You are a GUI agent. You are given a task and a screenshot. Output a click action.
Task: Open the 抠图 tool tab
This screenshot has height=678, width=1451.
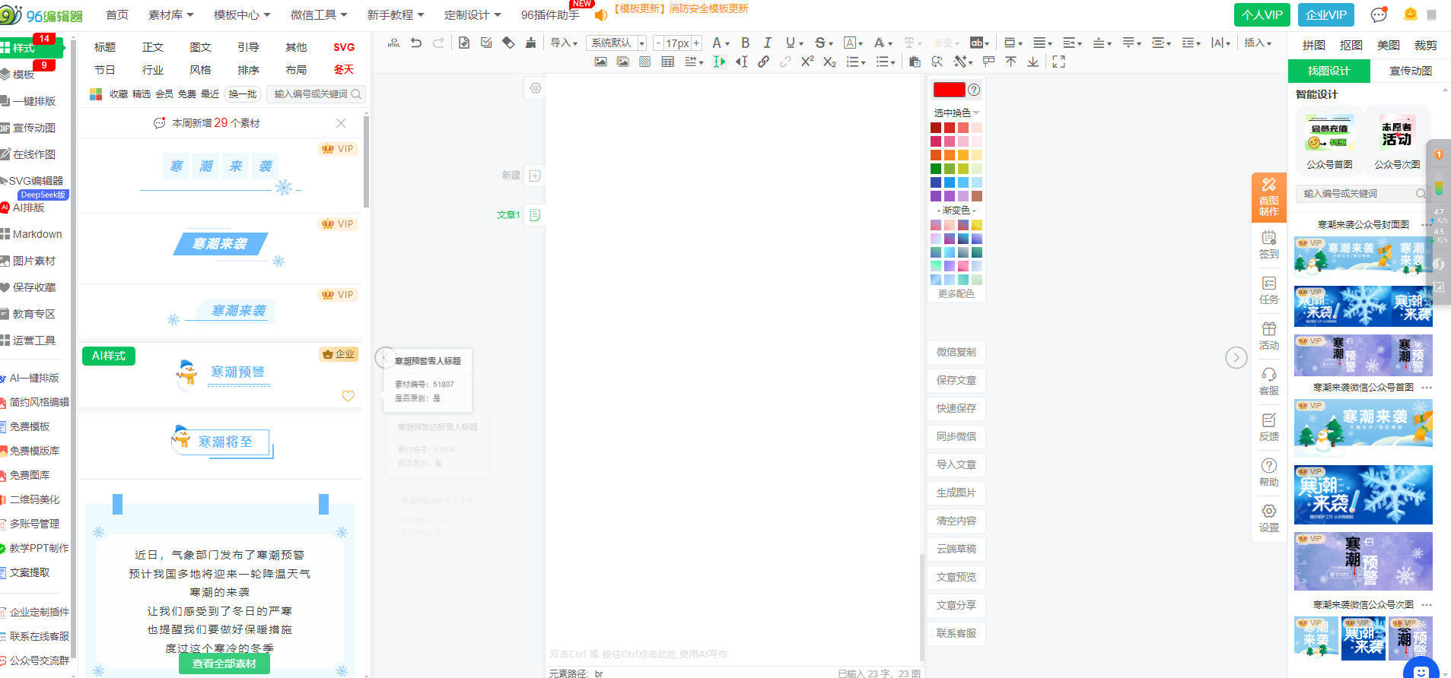[1351, 45]
